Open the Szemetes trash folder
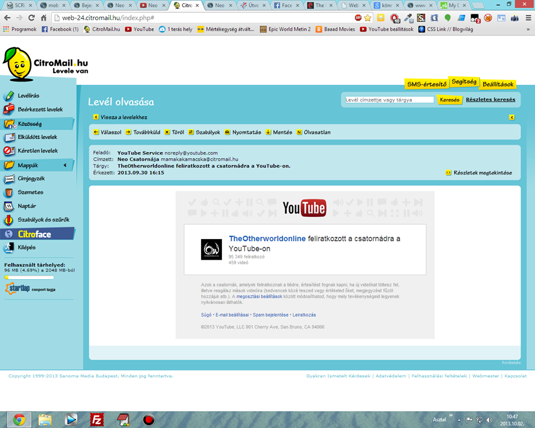 (30, 192)
